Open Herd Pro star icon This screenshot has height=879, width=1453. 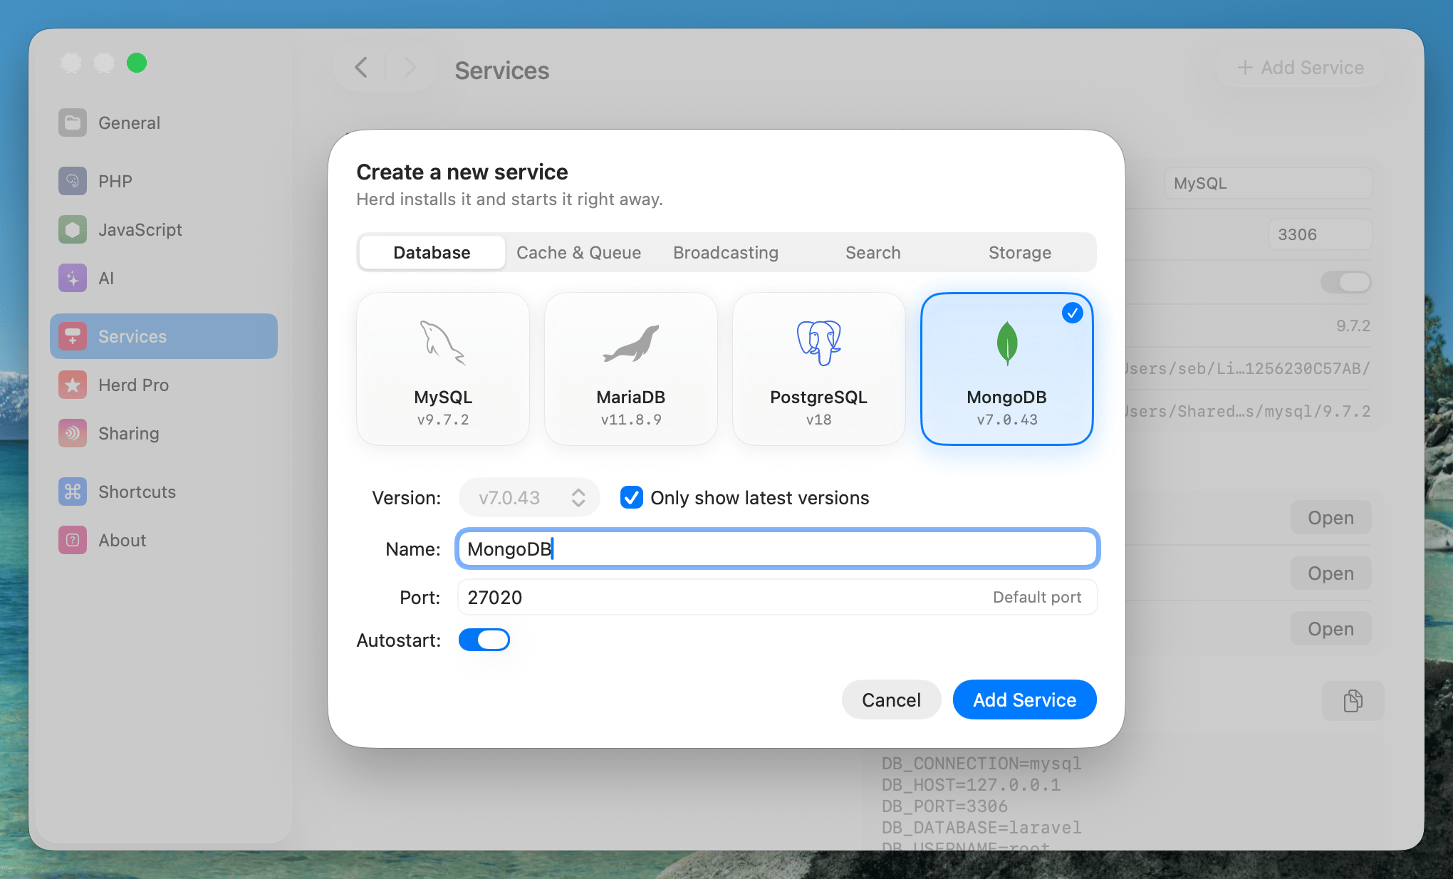(x=73, y=385)
